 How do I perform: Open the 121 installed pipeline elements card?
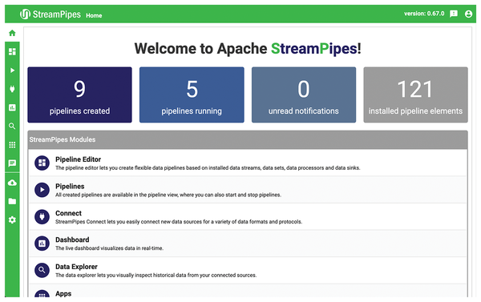415,95
